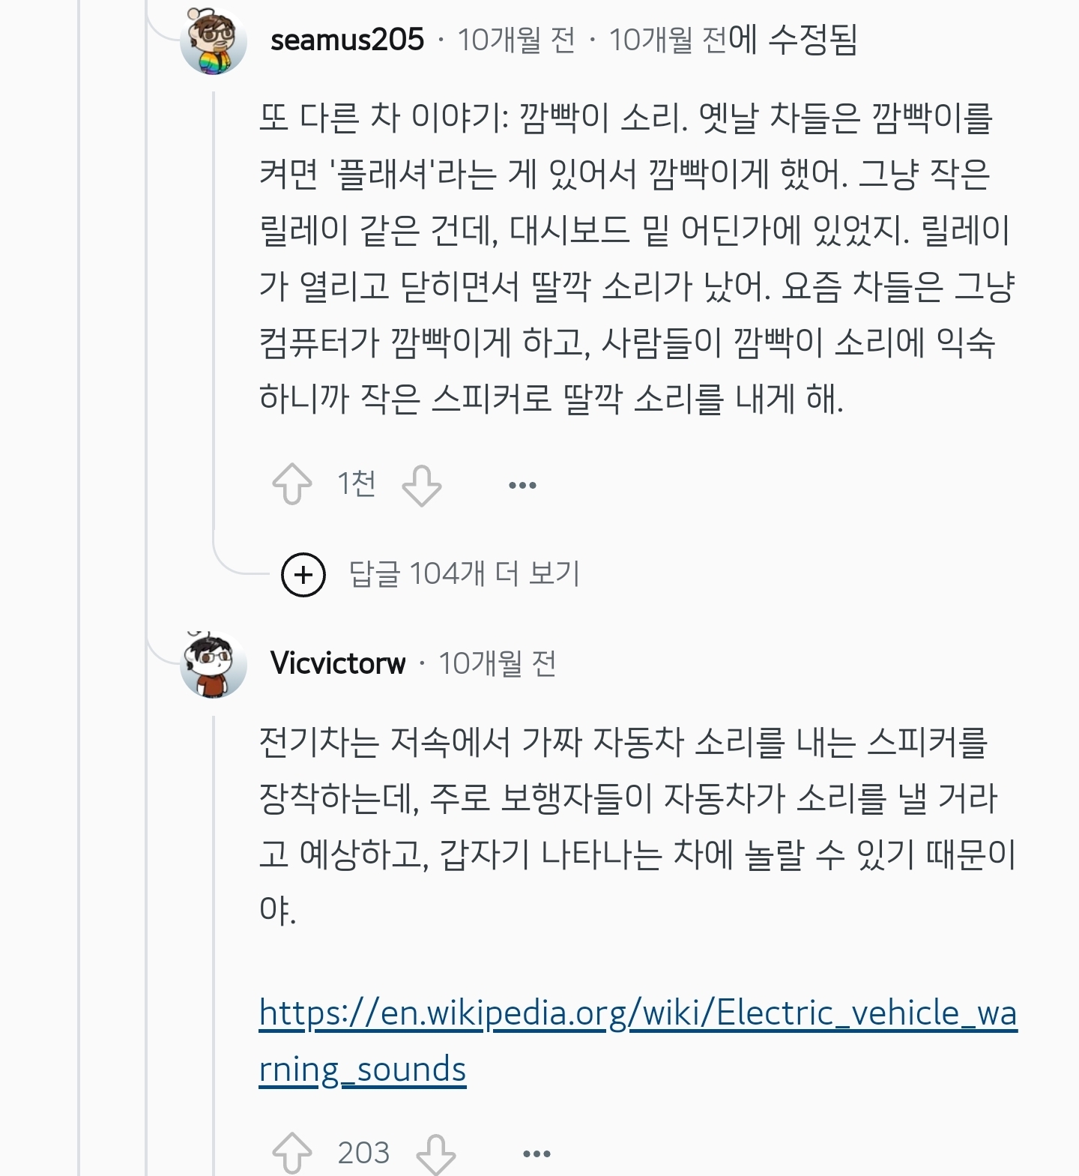Image resolution: width=1079 pixels, height=1176 pixels.
Task: Open Vicvictorw's user profile name
Action: pos(338,663)
